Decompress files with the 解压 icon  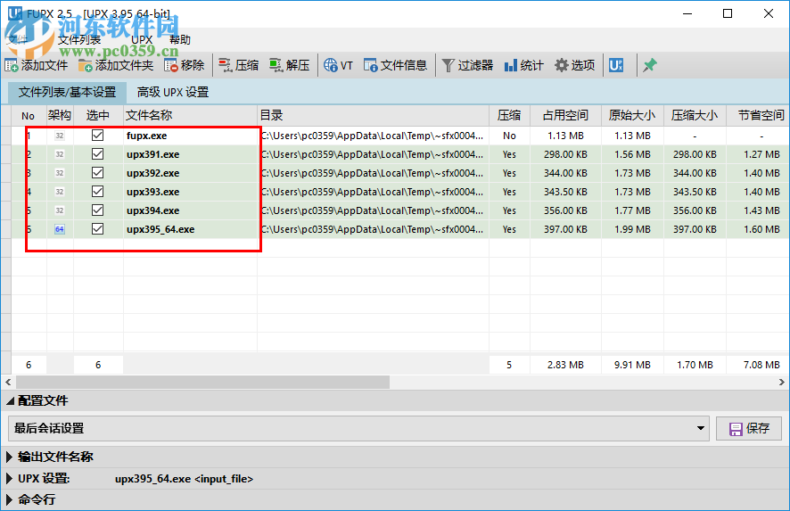tap(276, 65)
